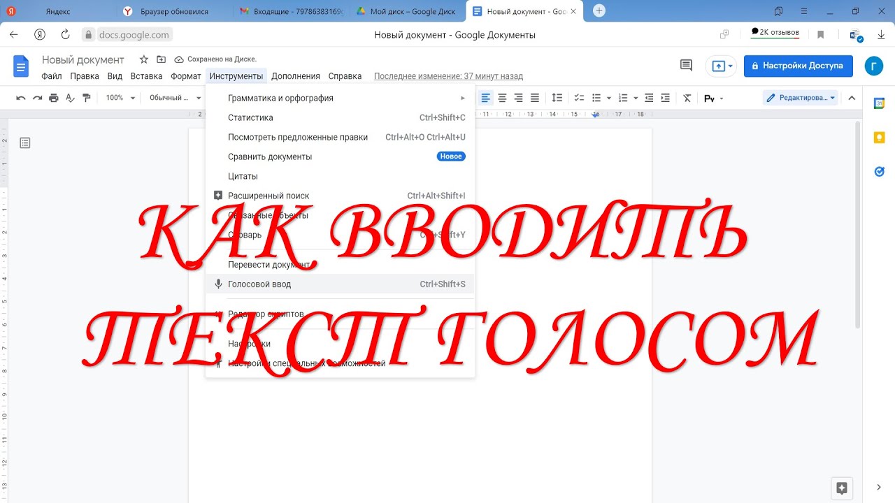This screenshot has width=895, height=503.
Task: Select Сравнить документы menu item
Action: click(341, 157)
